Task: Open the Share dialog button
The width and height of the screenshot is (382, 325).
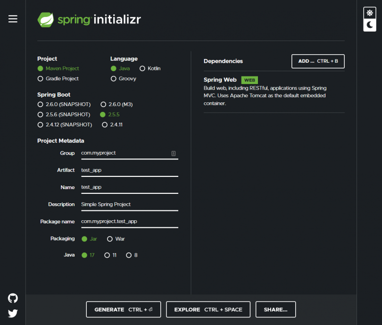Action: [275, 309]
